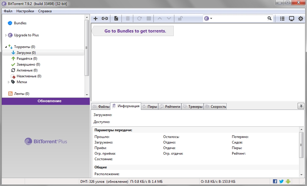The width and height of the screenshot is (307, 186).
Task: Click info pane scrollbar up arrow
Action: click(x=301, y=129)
